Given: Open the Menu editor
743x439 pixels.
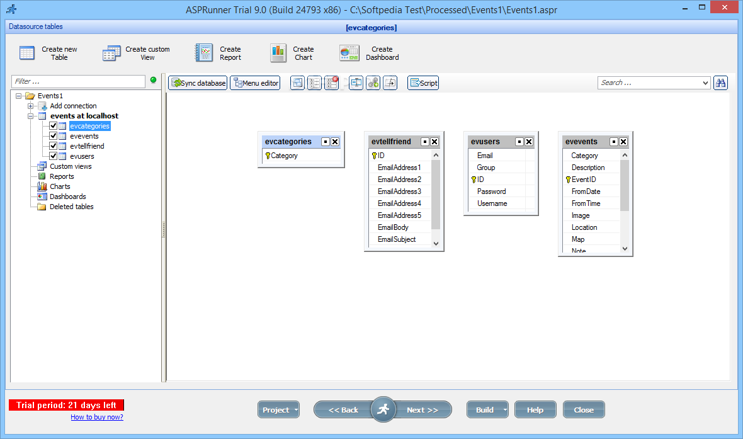Looking at the screenshot, I should click(255, 83).
